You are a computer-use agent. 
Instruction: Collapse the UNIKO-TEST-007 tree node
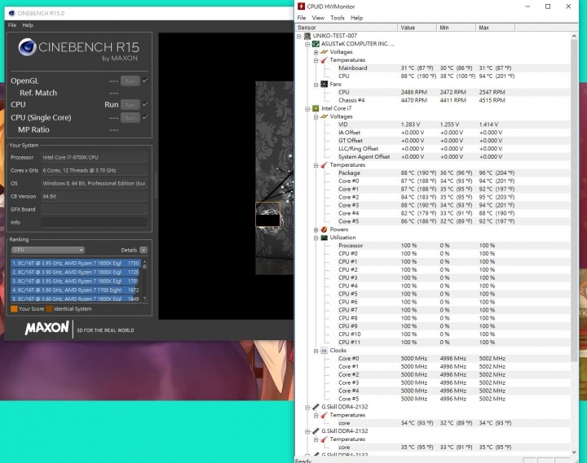(299, 37)
